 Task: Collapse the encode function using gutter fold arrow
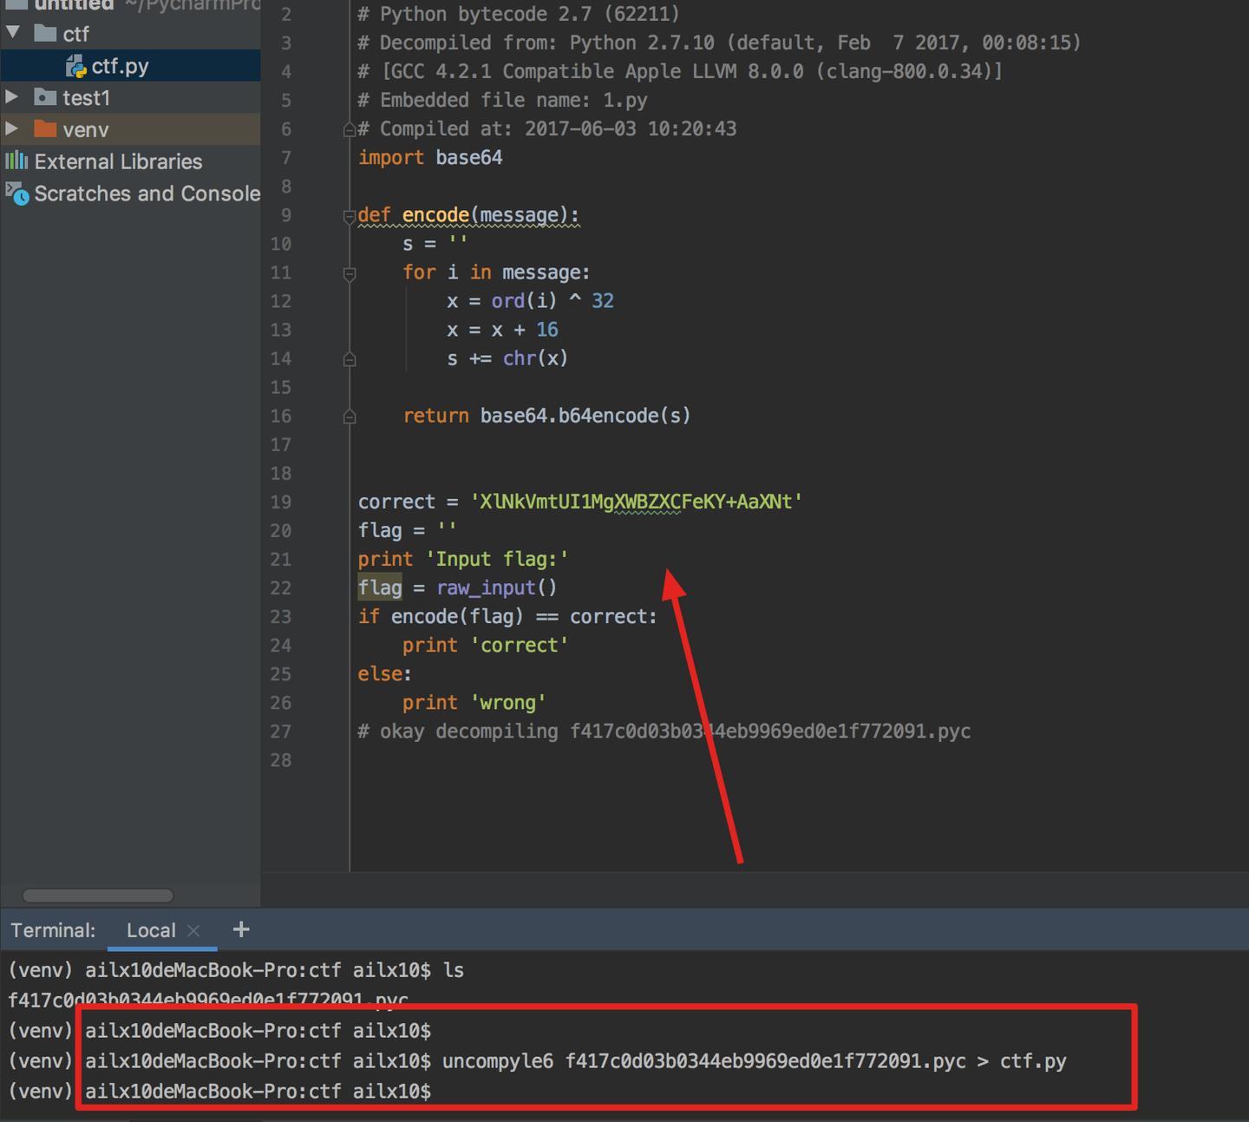tap(349, 214)
